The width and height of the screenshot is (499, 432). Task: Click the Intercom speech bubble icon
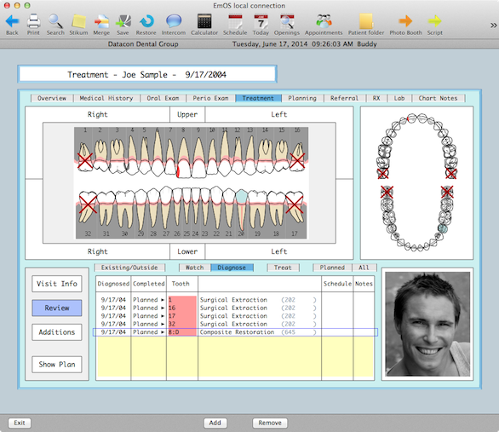tap(174, 21)
